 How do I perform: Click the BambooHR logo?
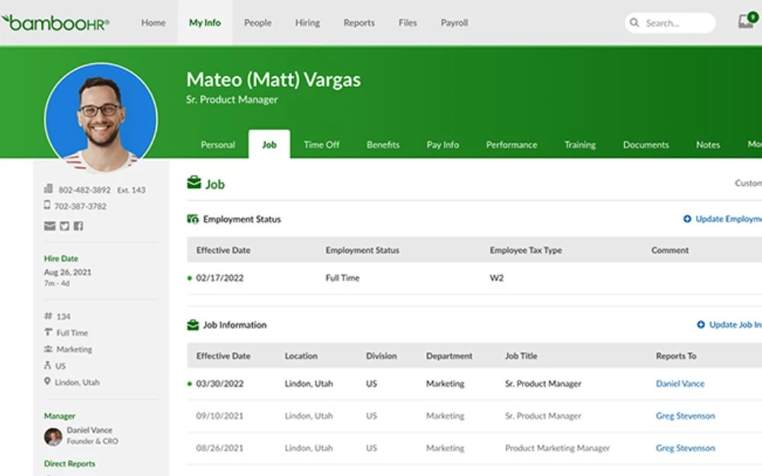(56, 23)
